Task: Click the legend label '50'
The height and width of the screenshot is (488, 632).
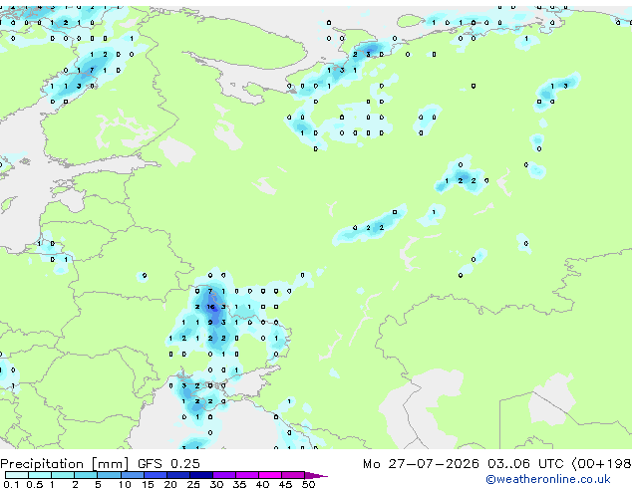Action: pos(308,484)
